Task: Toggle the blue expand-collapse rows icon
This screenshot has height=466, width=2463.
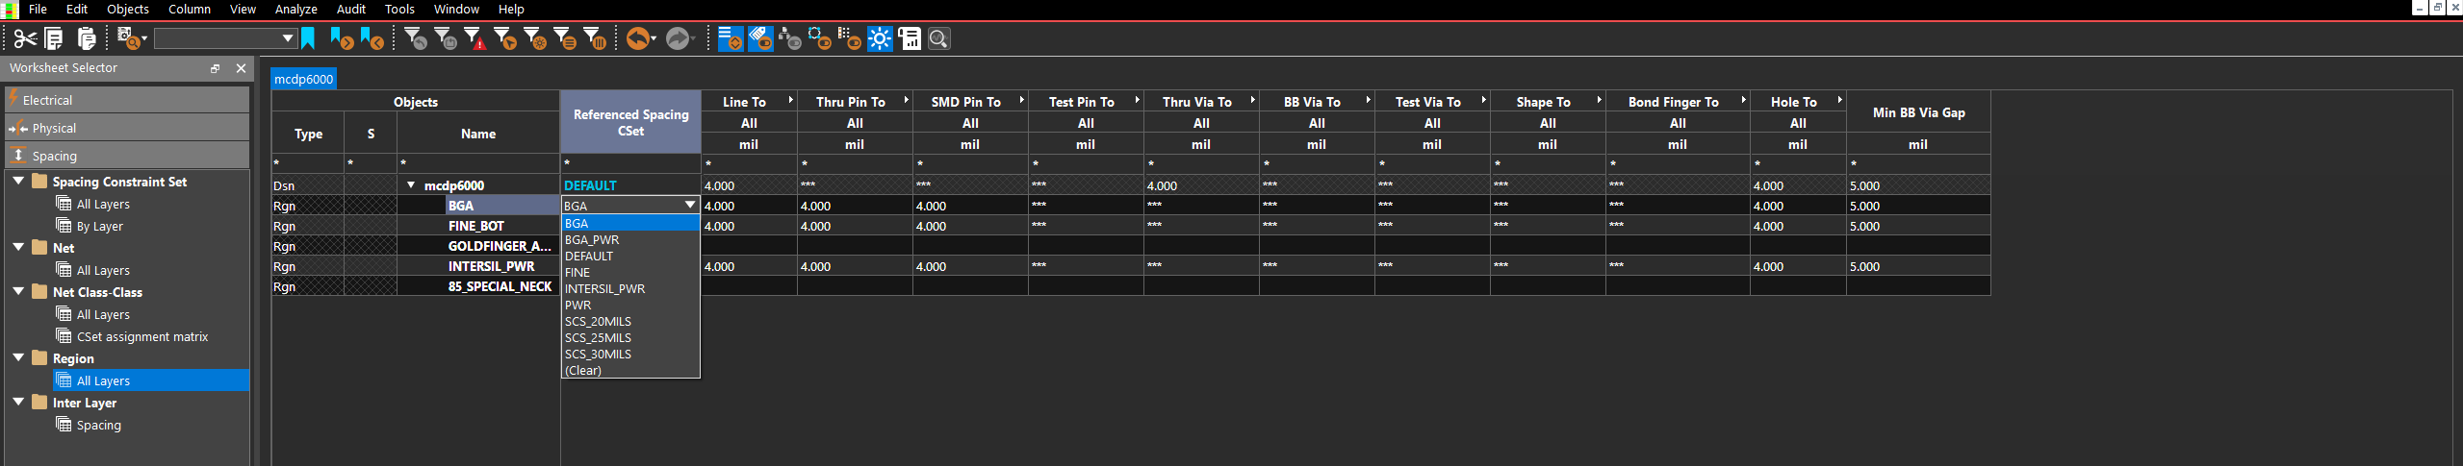Action: coord(731,38)
